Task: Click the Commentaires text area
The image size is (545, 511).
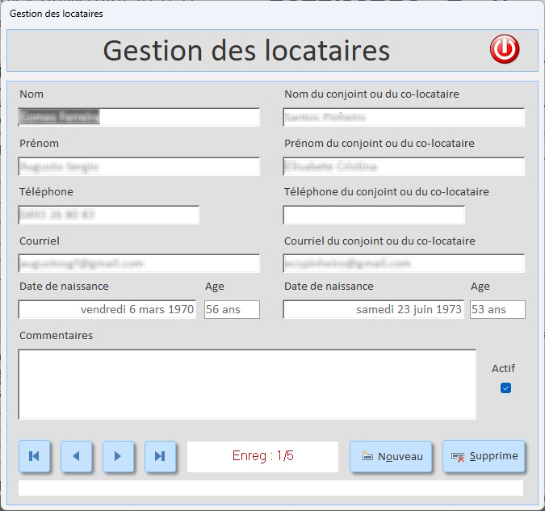Action: click(x=247, y=384)
